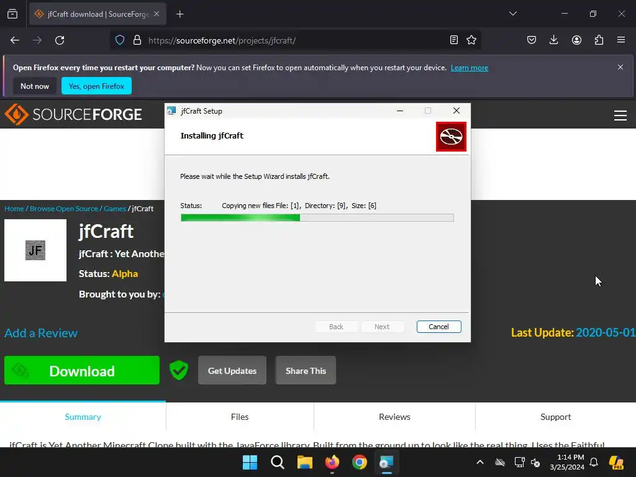Click the Share This button
Screen dimensions: 636x477
[306, 370]
